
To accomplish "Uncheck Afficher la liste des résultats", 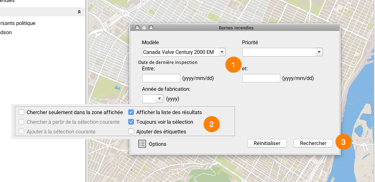I will (x=131, y=112).
